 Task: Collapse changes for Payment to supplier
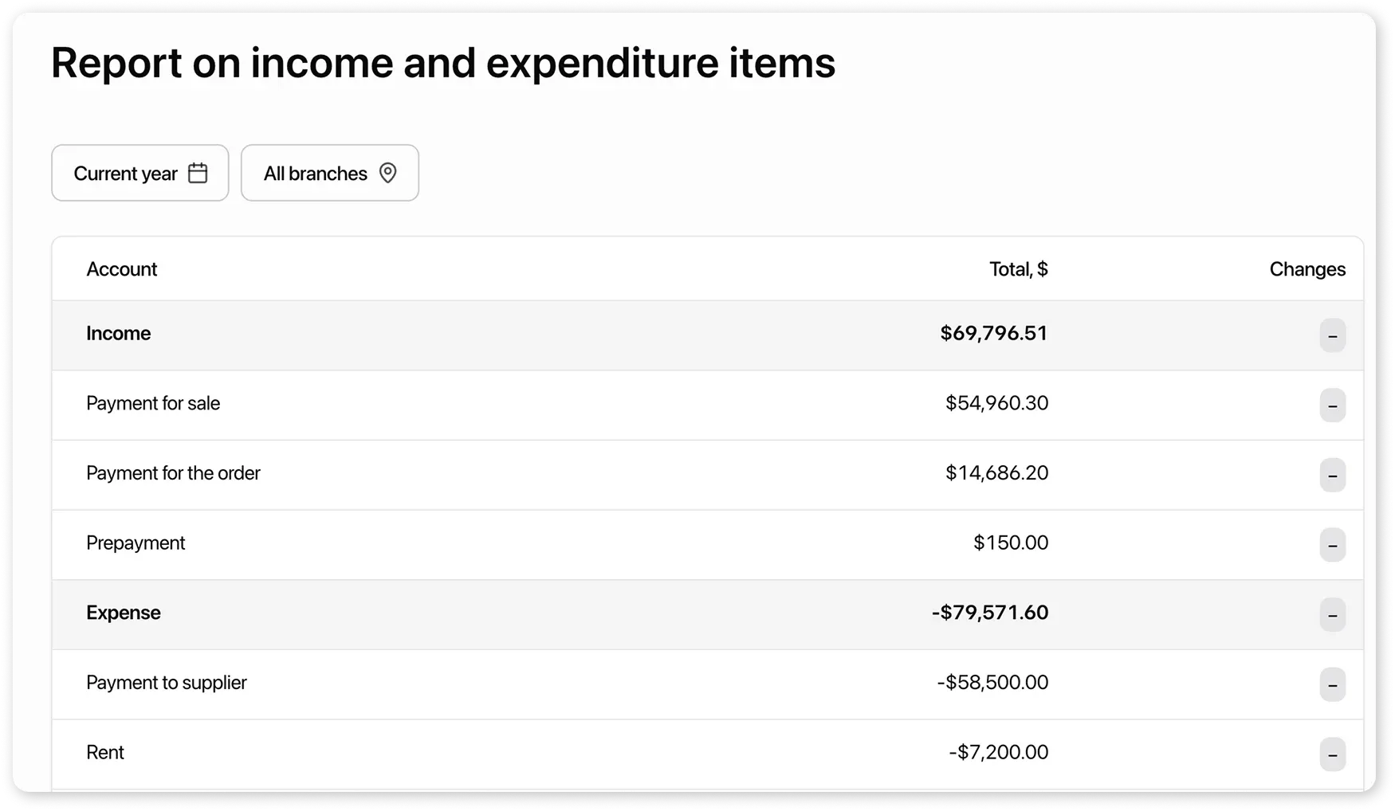(1333, 684)
